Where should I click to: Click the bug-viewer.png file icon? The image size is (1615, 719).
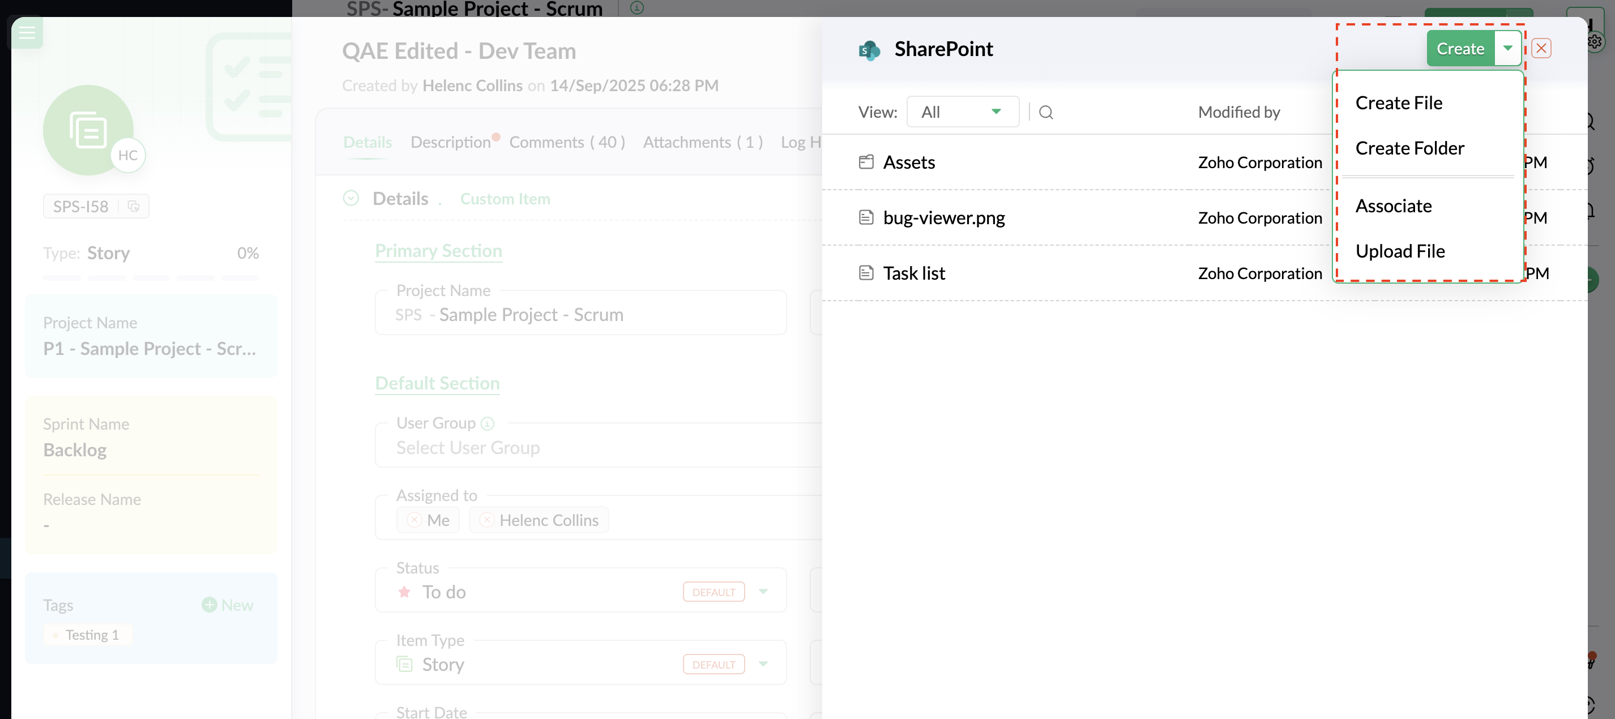866,217
